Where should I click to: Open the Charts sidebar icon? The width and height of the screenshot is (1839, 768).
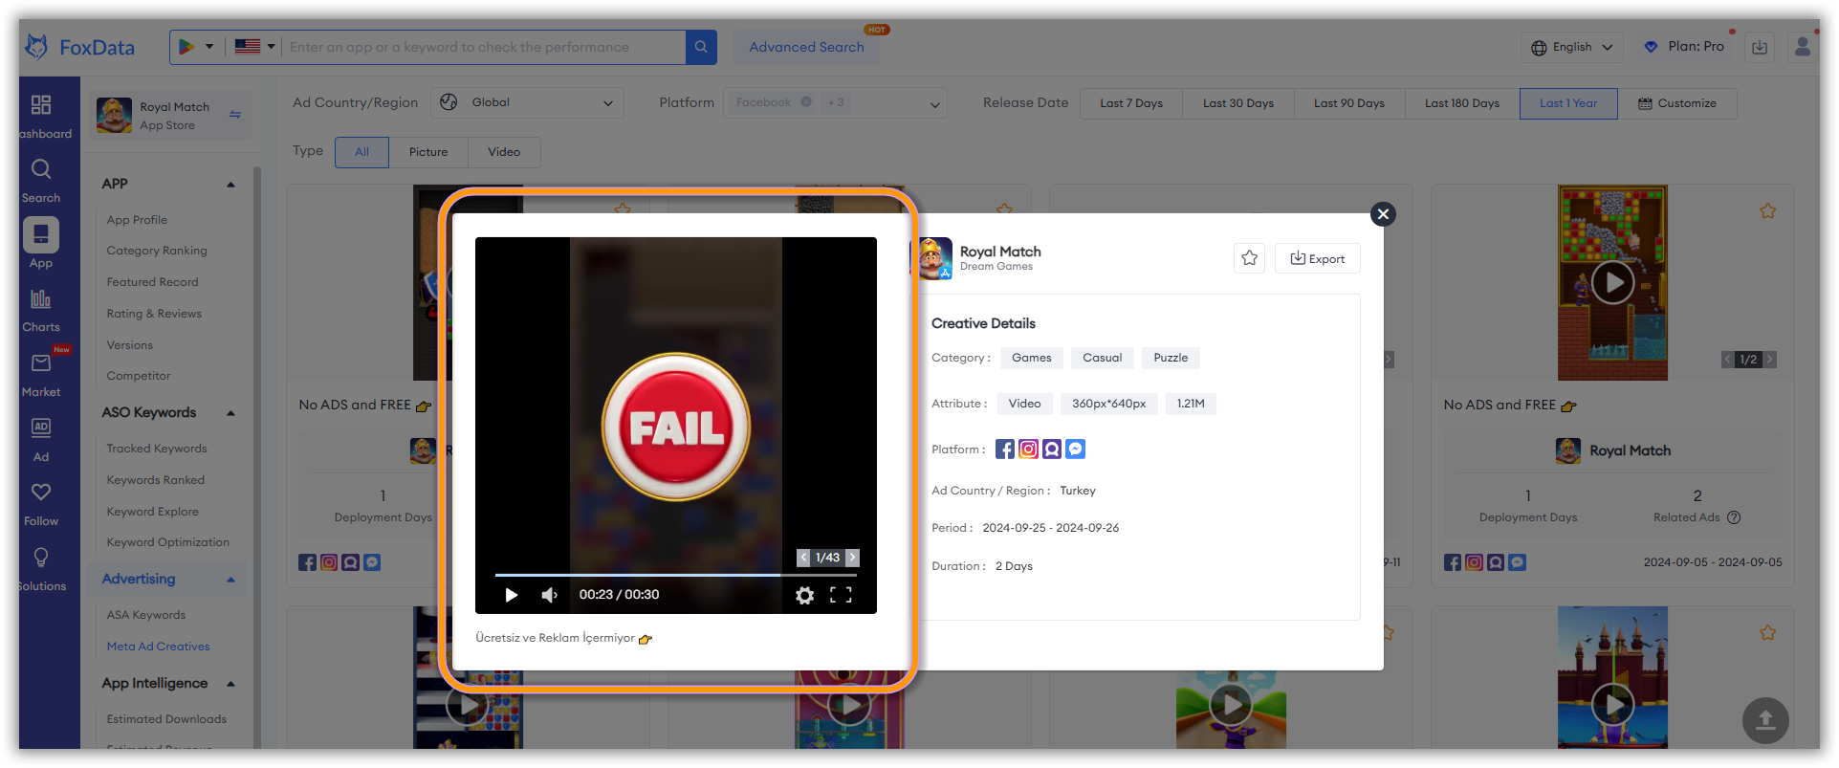41,299
